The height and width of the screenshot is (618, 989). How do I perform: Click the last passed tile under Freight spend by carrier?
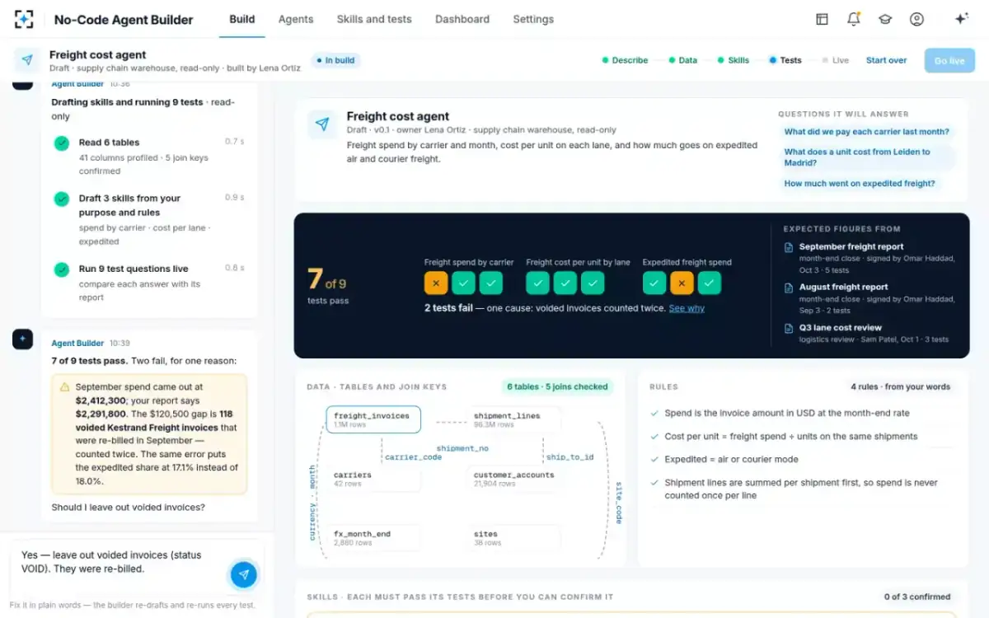[491, 283]
